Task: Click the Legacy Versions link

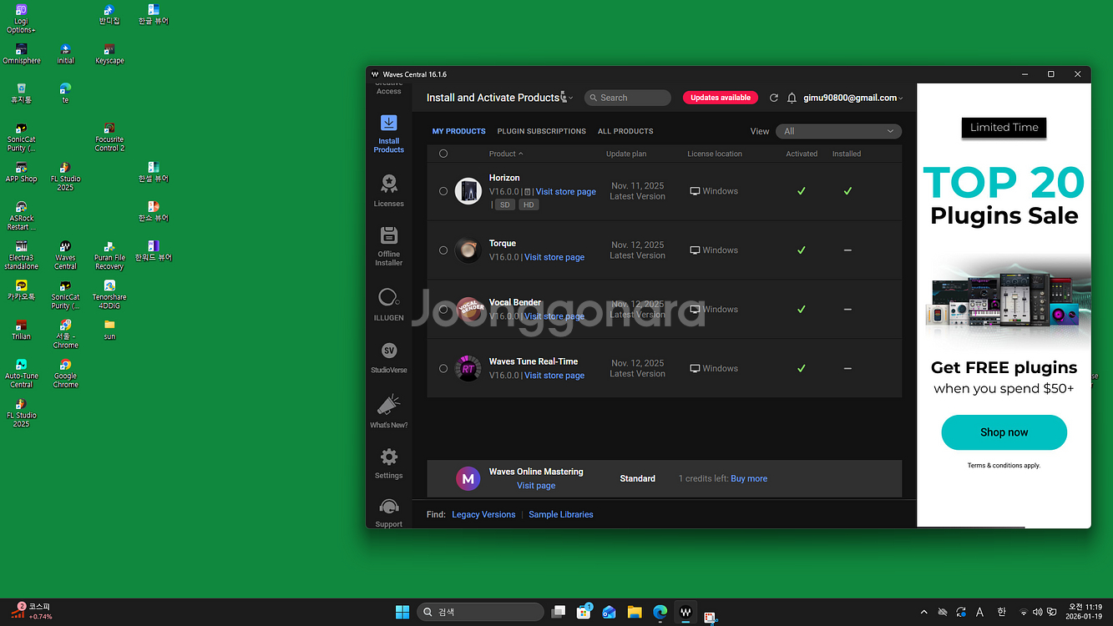Action: (483, 514)
